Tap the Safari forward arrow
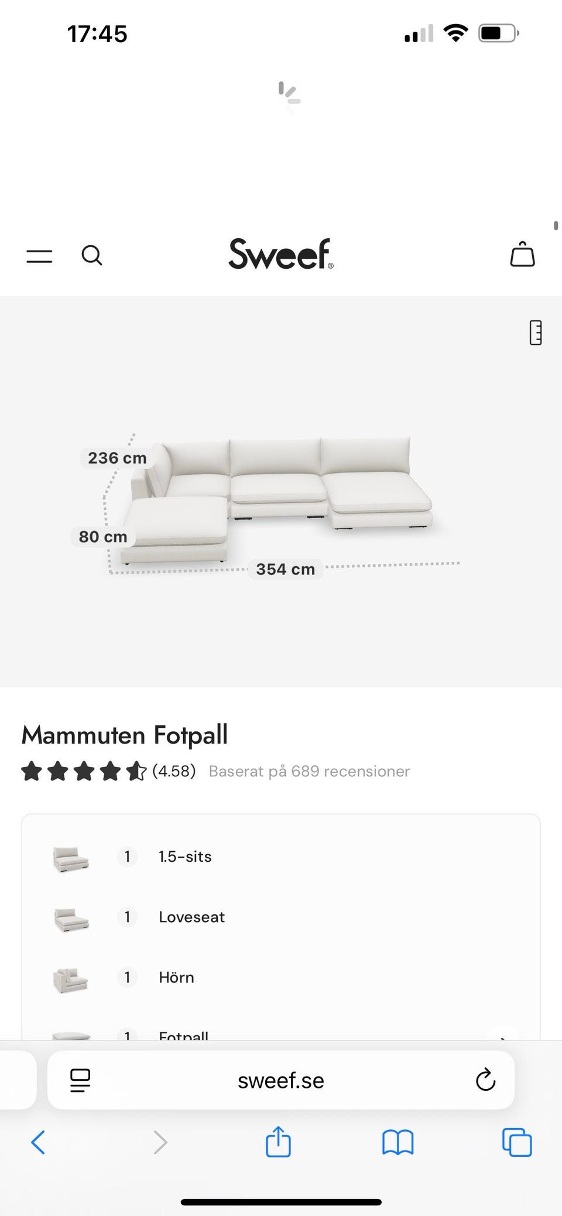562x1216 pixels. point(160,1142)
